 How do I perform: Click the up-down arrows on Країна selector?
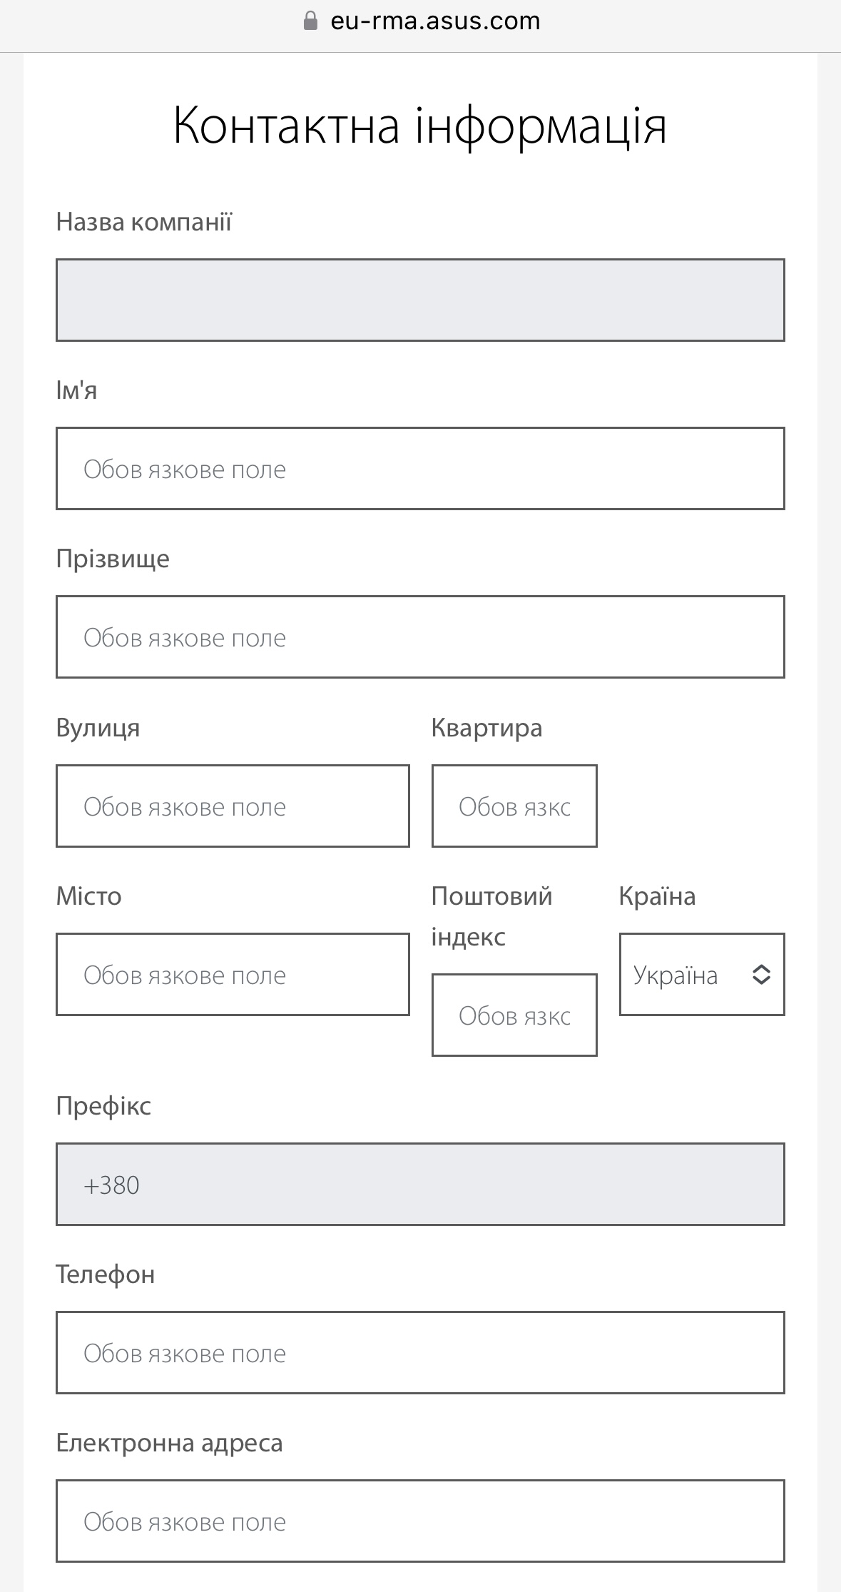click(761, 974)
